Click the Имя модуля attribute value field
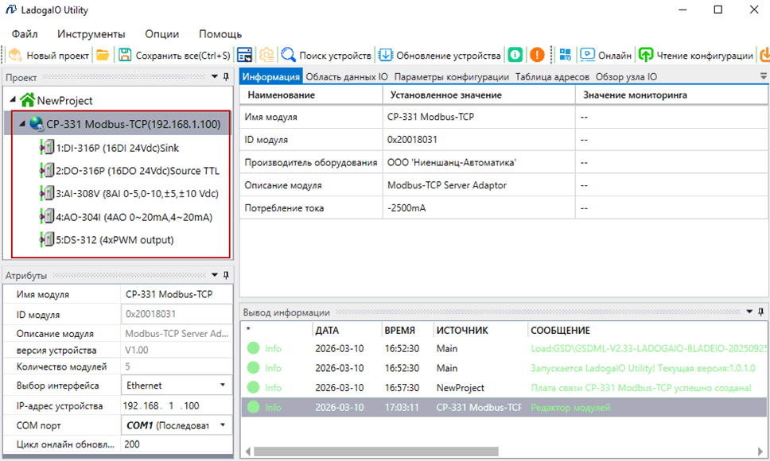This screenshot has height=461, width=770. (176, 294)
